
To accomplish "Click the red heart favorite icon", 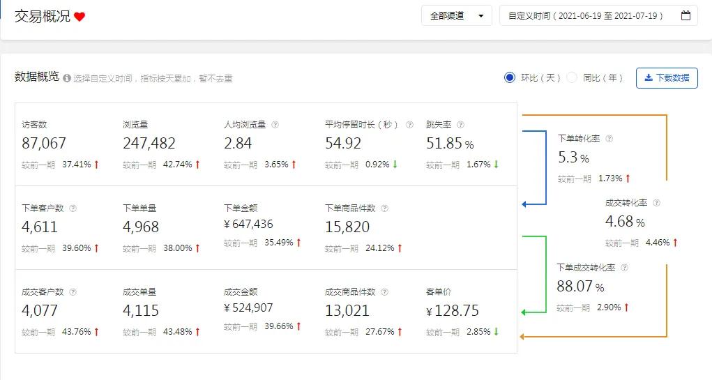I will pos(79,17).
